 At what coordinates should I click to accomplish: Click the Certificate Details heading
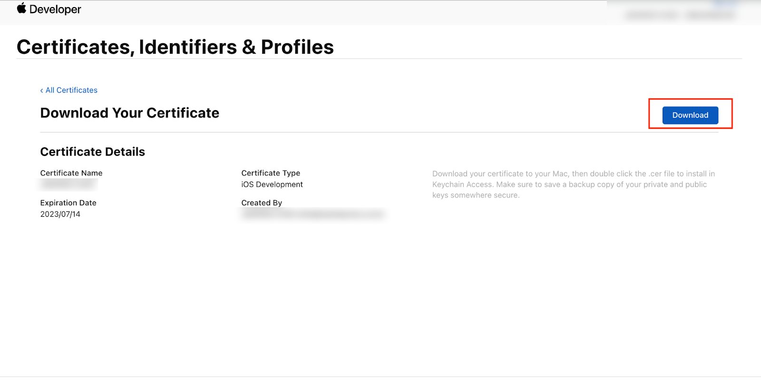pyautogui.click(x=93, y=152)
